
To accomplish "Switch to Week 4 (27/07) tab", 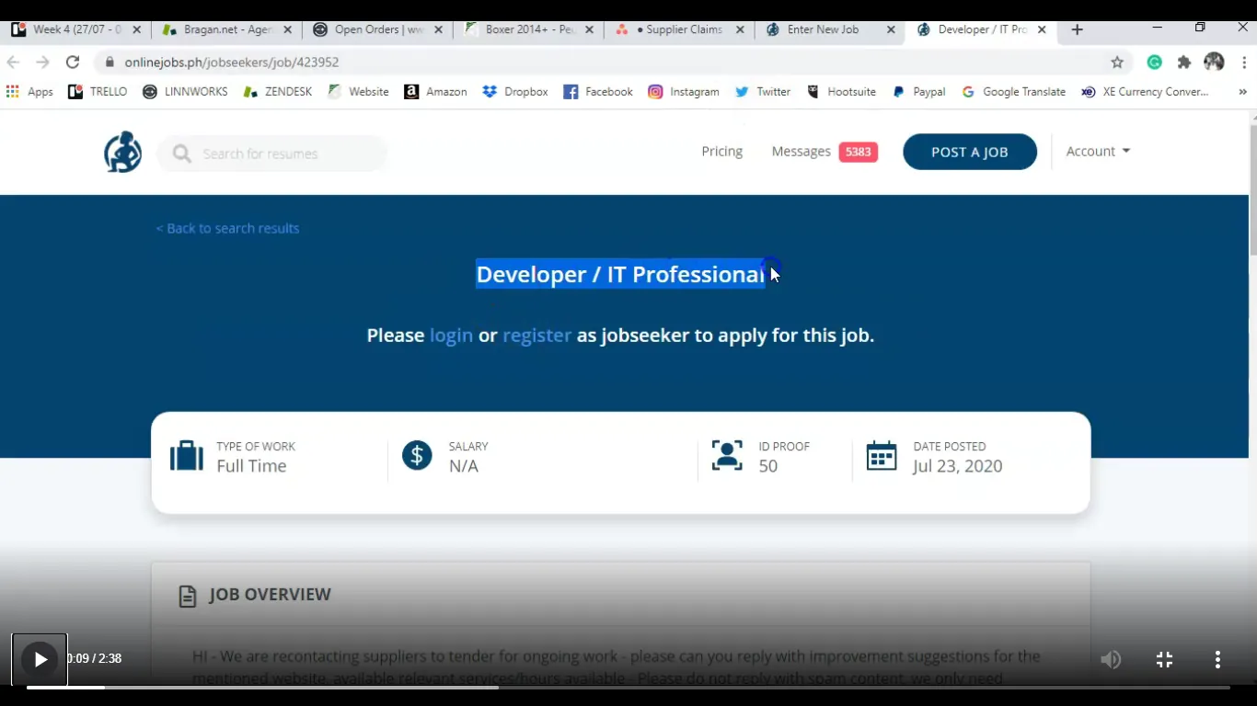I will [76, 29].
